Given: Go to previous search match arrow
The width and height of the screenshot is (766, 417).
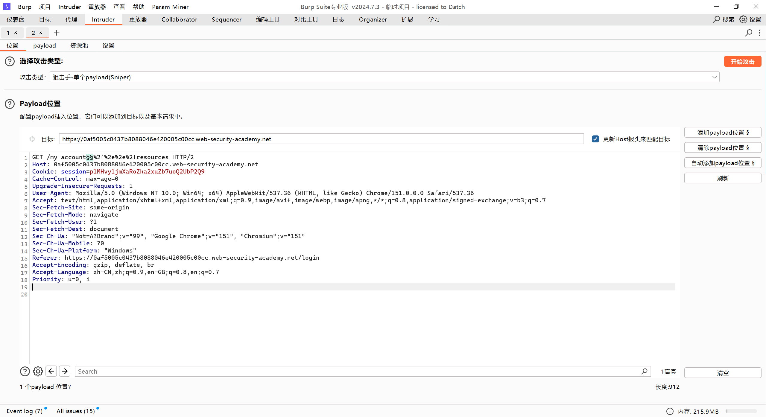Looking at the screenshot, I should pyautogui.click(x=51, y=371).
